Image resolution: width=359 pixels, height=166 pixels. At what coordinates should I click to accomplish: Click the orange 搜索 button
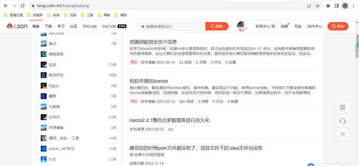tap(217, 26)
